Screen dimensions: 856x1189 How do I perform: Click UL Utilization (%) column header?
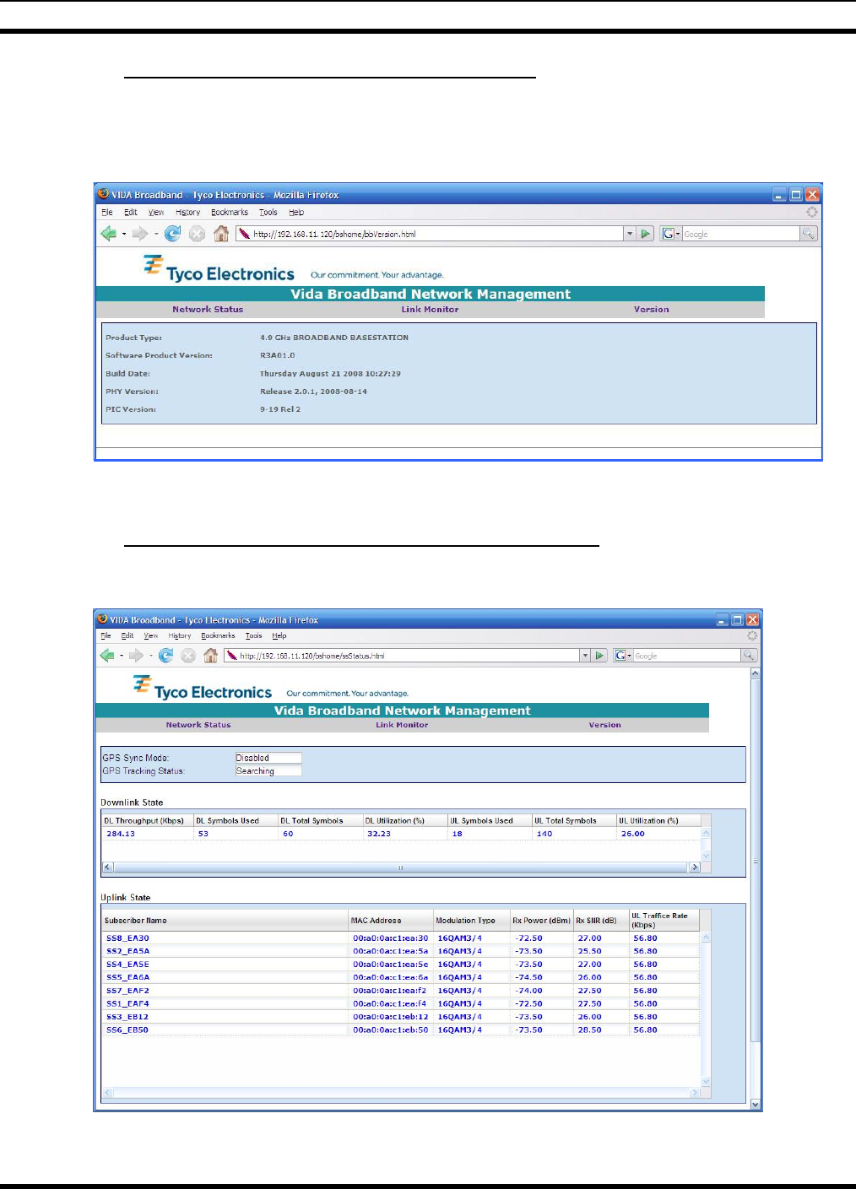[658, 820]
